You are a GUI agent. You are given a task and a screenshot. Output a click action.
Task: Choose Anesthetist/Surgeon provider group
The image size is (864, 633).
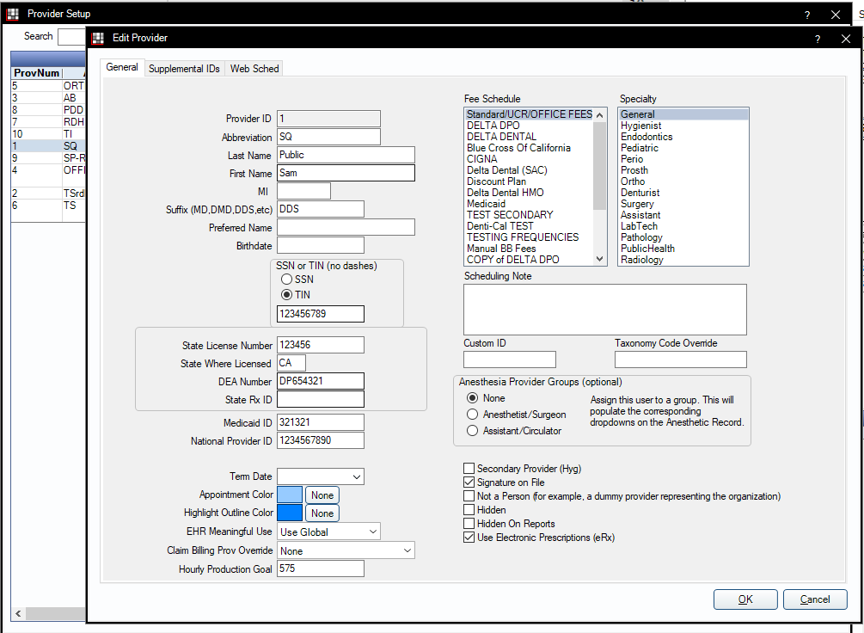(x=472, y=415)
